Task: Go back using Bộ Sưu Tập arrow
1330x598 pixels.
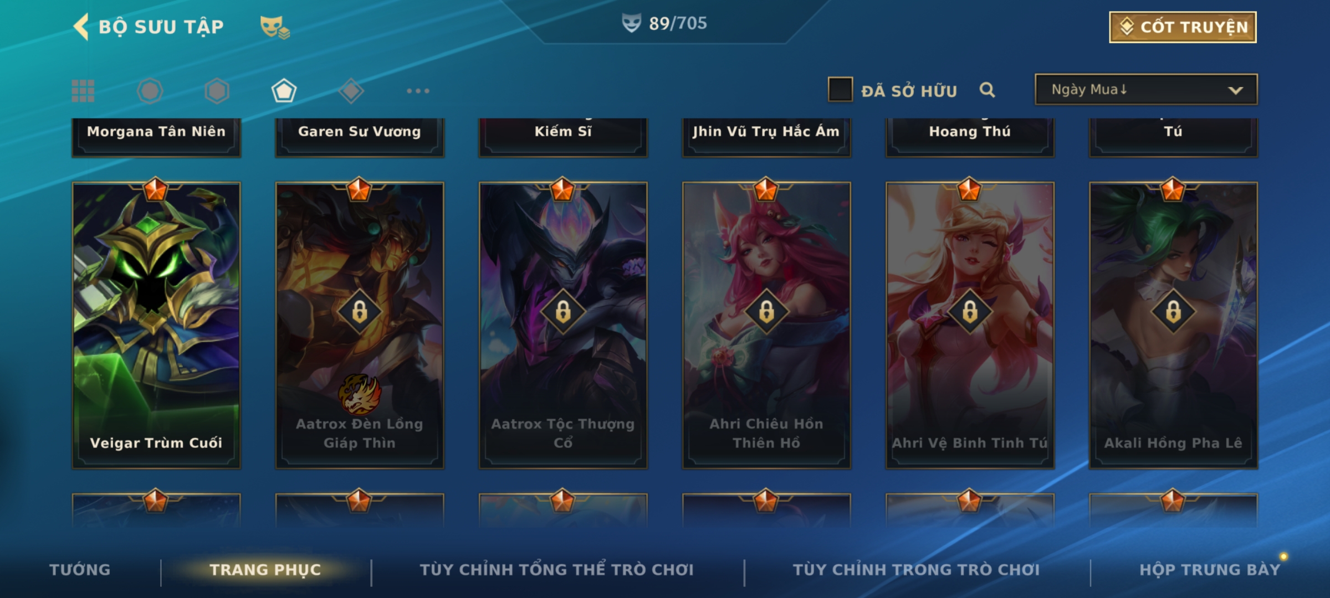Action: 81,27
